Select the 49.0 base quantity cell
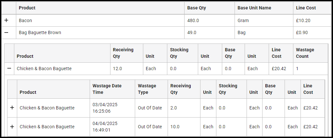 point(192,32)
